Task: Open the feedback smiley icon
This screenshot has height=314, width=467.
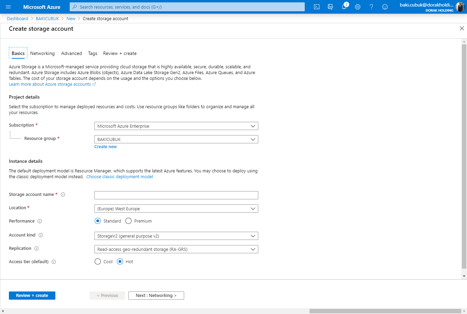Action: 385,7
